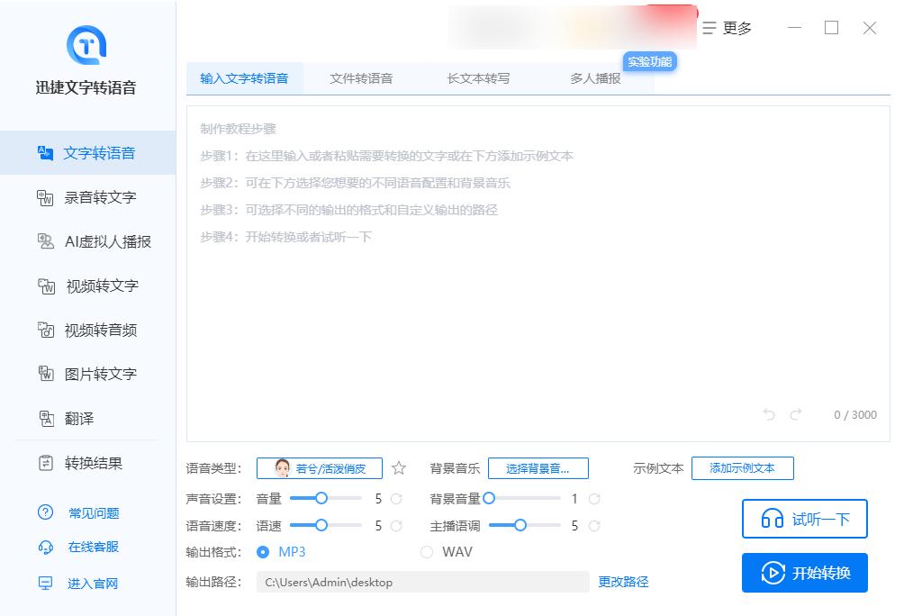Open the 添加示例文本 sample text selector

click(x=742, y=467)
